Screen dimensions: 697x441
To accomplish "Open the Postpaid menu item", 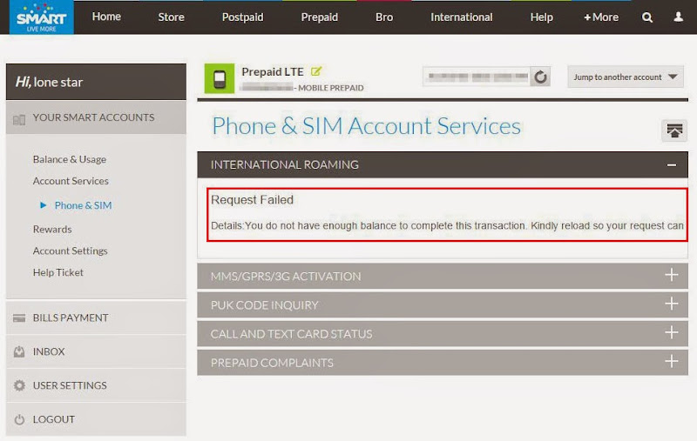I will 243,17.
